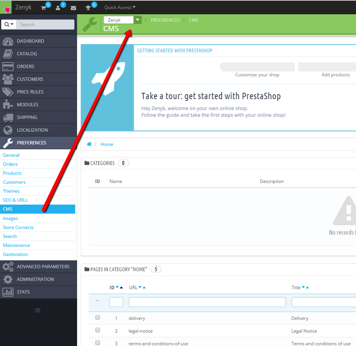356x346 pixels.
Task: Open the Products preferences link
Action: pos(12,173)
